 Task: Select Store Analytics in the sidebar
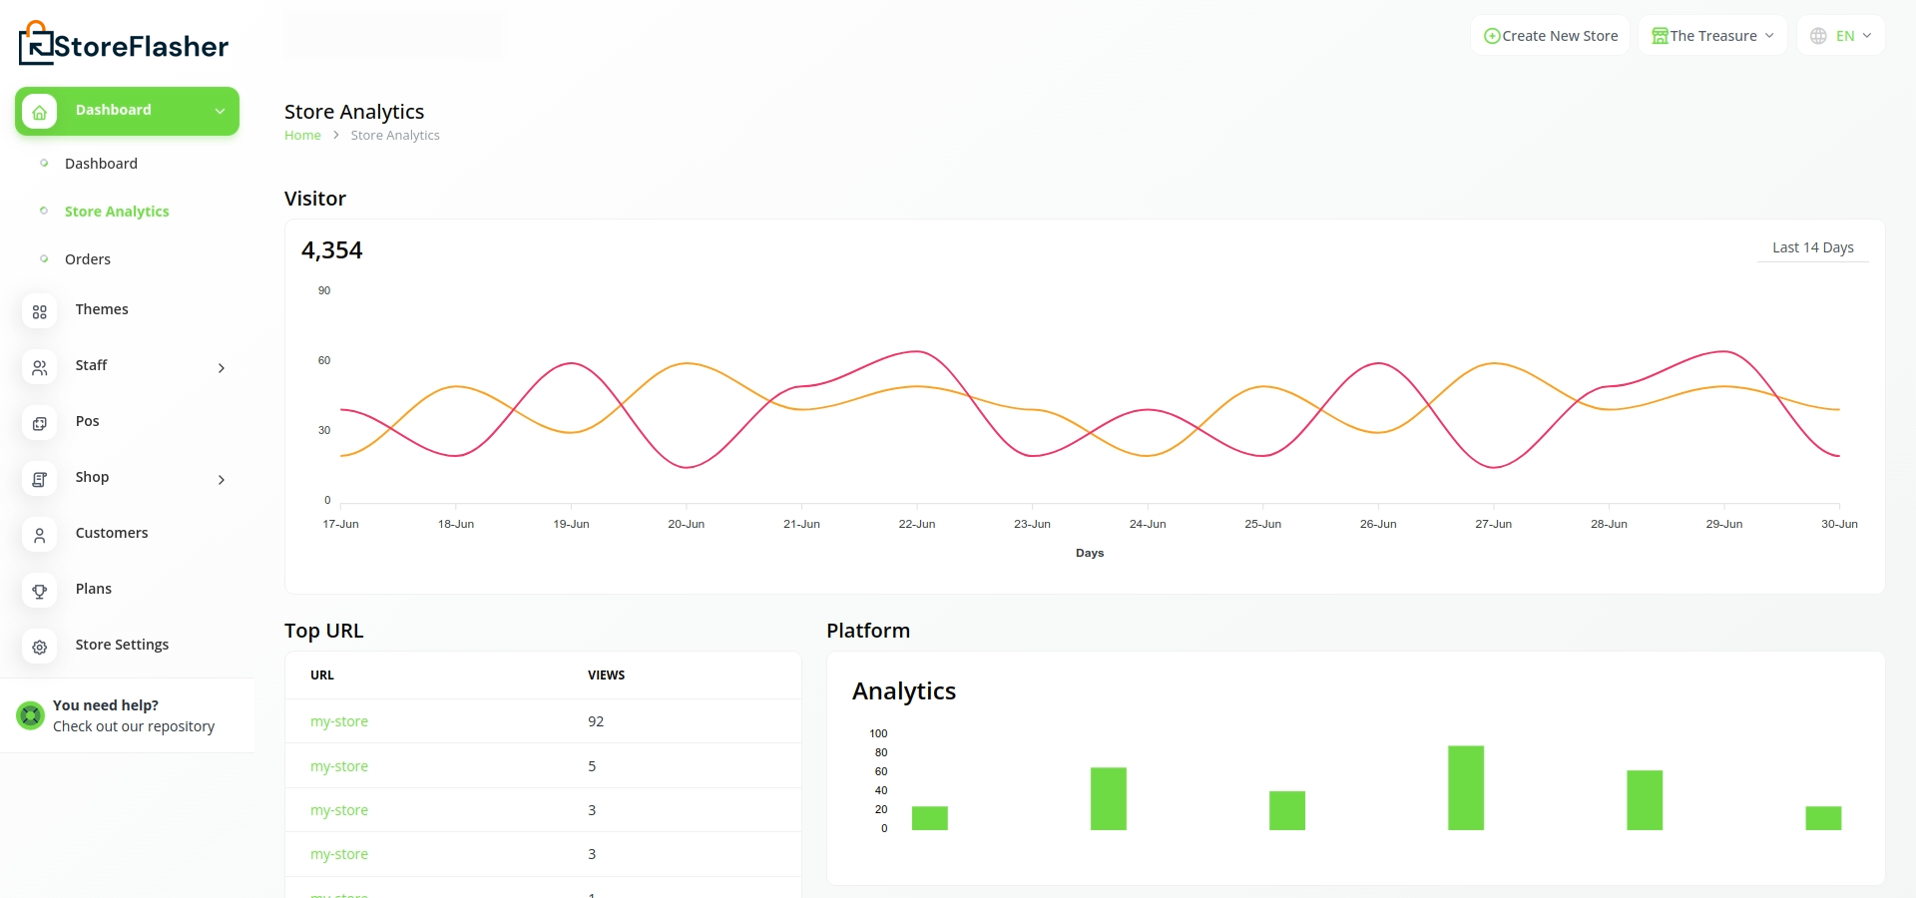click(x=117, y=212)
